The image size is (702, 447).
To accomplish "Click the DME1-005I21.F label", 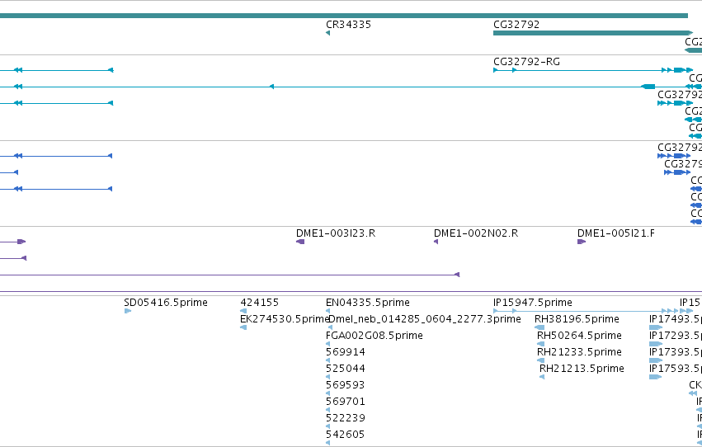I will [x=616, y=233].
